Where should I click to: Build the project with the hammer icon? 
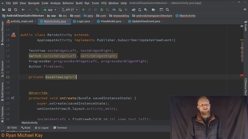(37, 10)
